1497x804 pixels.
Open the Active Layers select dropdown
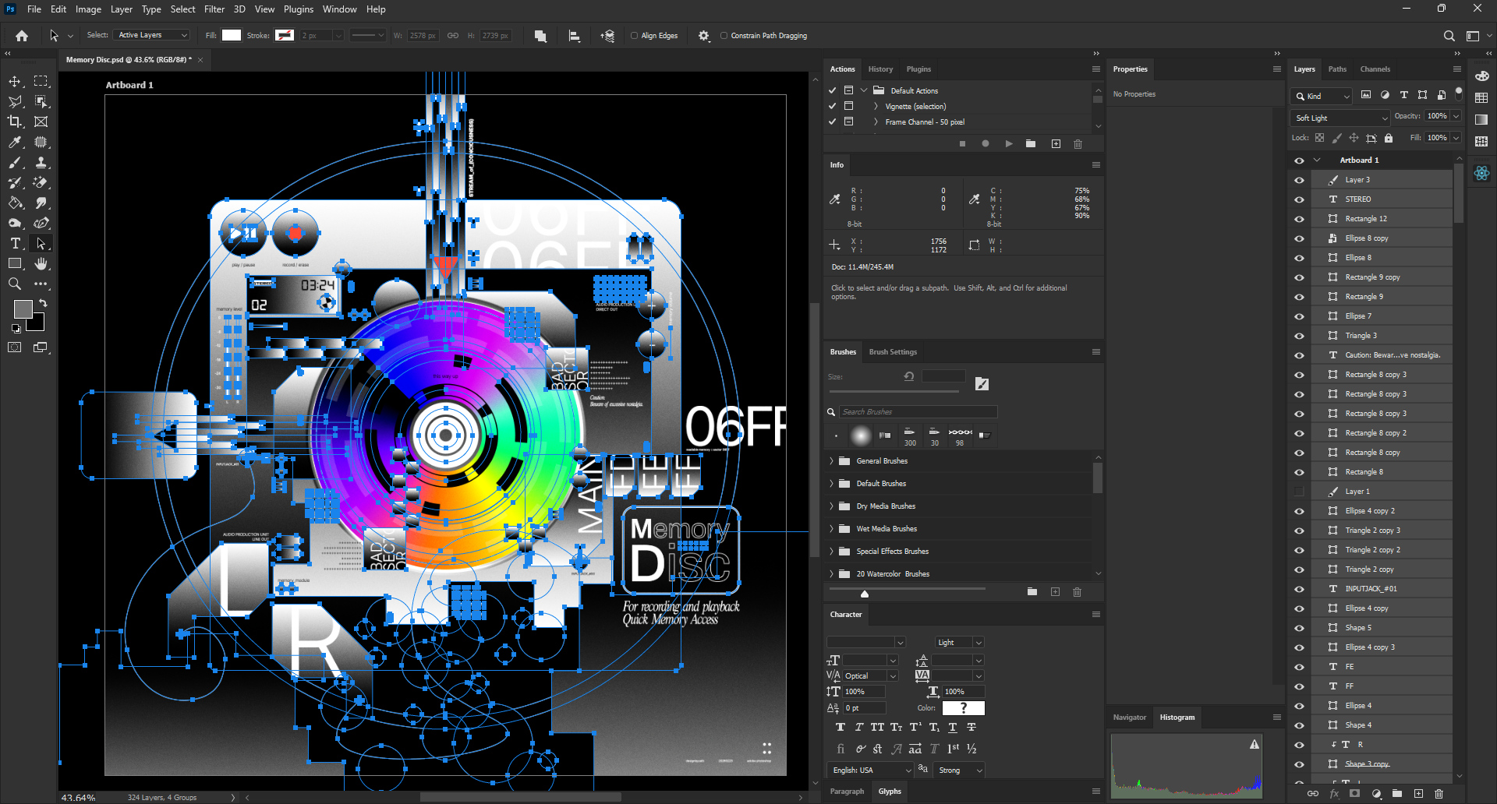coord(152,35)
